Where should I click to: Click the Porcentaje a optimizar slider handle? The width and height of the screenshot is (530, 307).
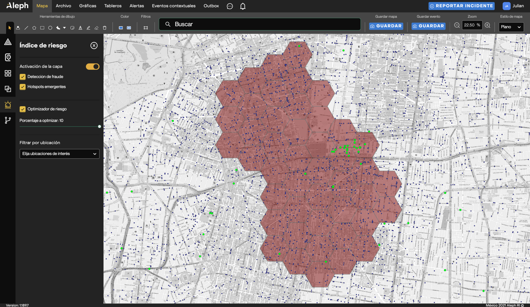[x=99, y=127]
